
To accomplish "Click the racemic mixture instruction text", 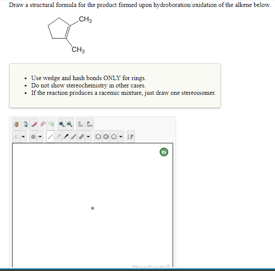I will pos(124,93).
